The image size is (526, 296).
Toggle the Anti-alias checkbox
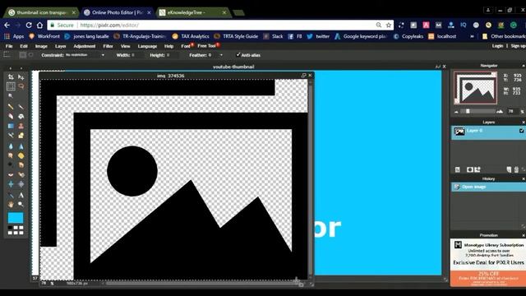tap(238, 55)
